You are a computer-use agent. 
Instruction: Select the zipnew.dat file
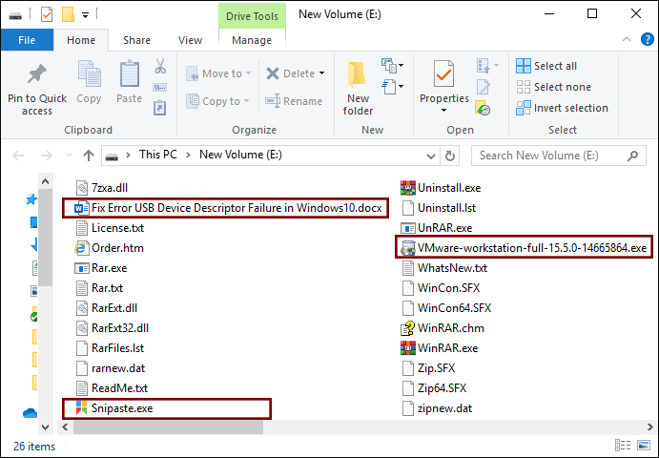click(x=437, y=408)
